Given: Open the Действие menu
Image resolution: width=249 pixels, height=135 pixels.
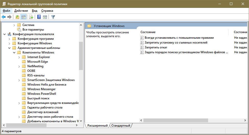Looking at the screenshot, I should click(x=21, y=11).
